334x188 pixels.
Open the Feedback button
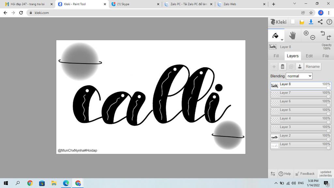305,174
